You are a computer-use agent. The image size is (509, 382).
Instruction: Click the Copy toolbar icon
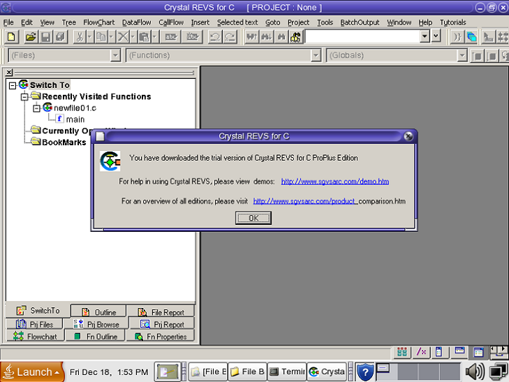pos(101,37)
